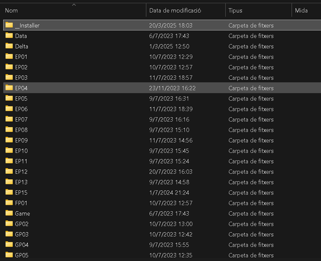This screenshot has height=261, width=321.
Task: Click the EP09 folder icon
Action: pos(9,140)
